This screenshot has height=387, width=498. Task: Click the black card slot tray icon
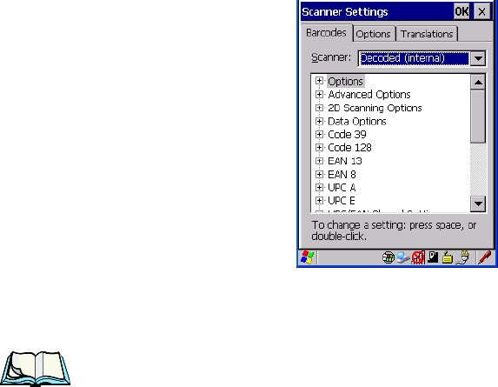(433, 257)
